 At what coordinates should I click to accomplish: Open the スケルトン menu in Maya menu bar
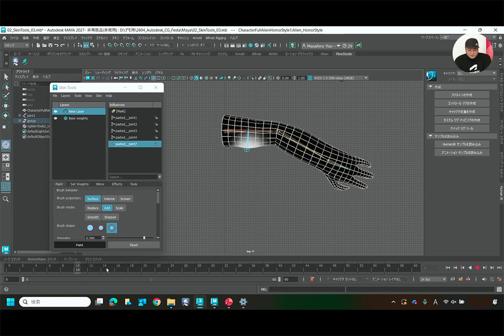(102, 38)
